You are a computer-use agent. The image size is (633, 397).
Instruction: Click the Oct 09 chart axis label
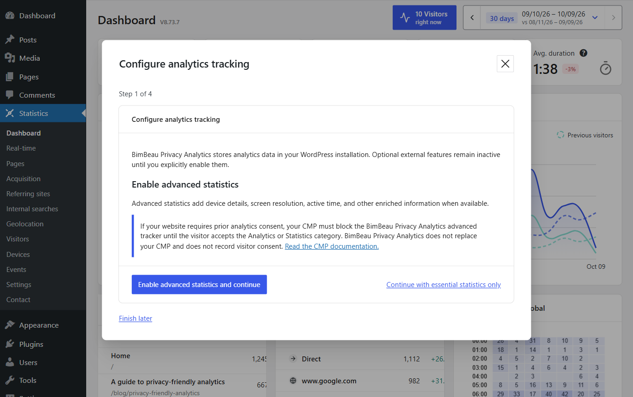[x=596, y=266]
